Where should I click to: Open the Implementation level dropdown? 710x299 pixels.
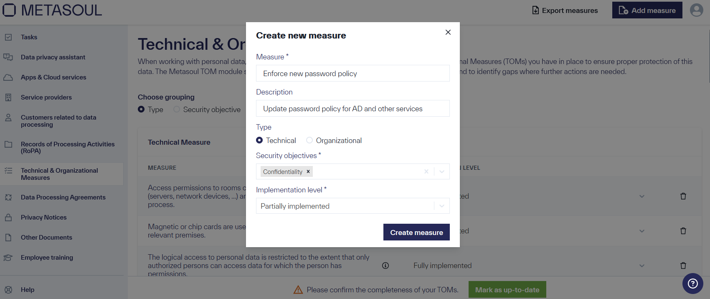coord(441,206)
